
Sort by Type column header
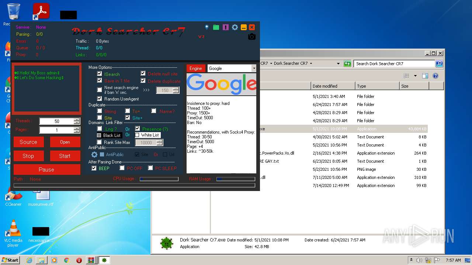coord(377,86)
